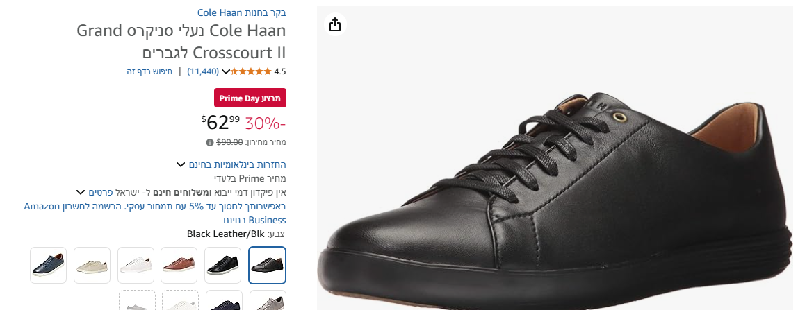Select the navy blue leather shoe swatch
Viewport: 798px width, 310px height.
(49, 265)
